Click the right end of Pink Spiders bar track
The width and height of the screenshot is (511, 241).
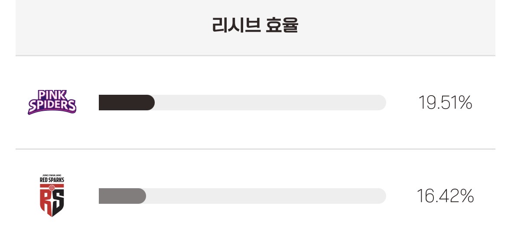[x=381, y=103]
